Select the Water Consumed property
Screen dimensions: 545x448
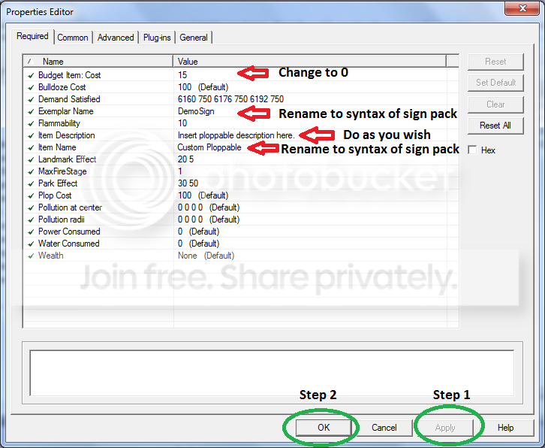coord(69,244)
